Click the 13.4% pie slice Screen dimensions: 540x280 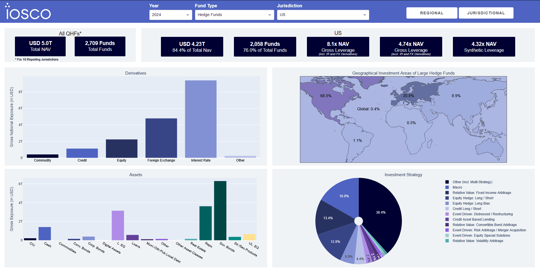(x=328, y=218)
